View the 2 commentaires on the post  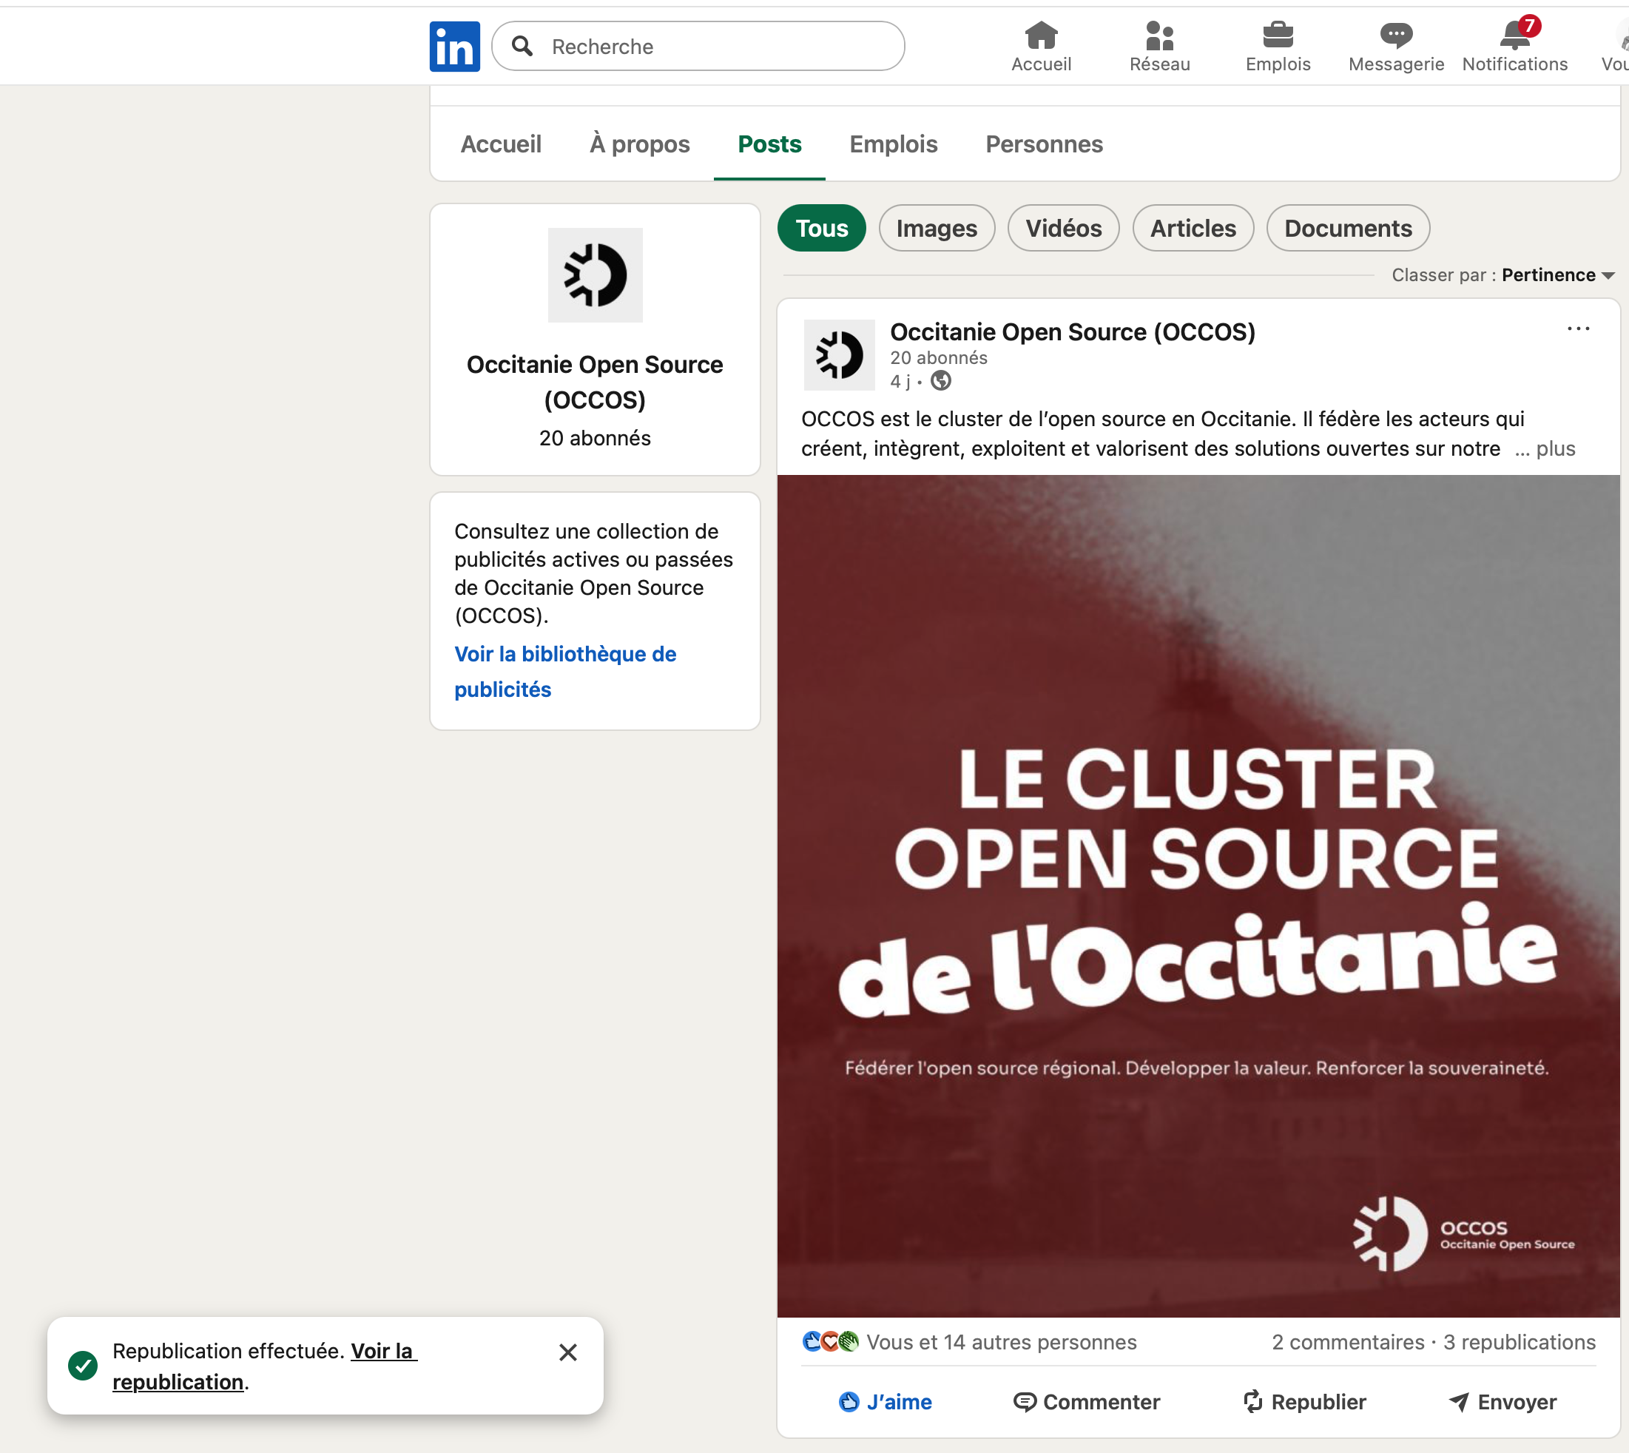pyautogui.click(x=1348, y=1342)
